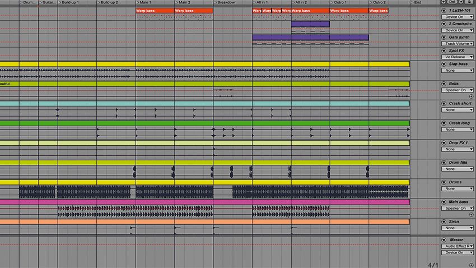The width and height of the screenshot is (476, 268).
Task: Collapse the Spot FX track
Action: 444,51
